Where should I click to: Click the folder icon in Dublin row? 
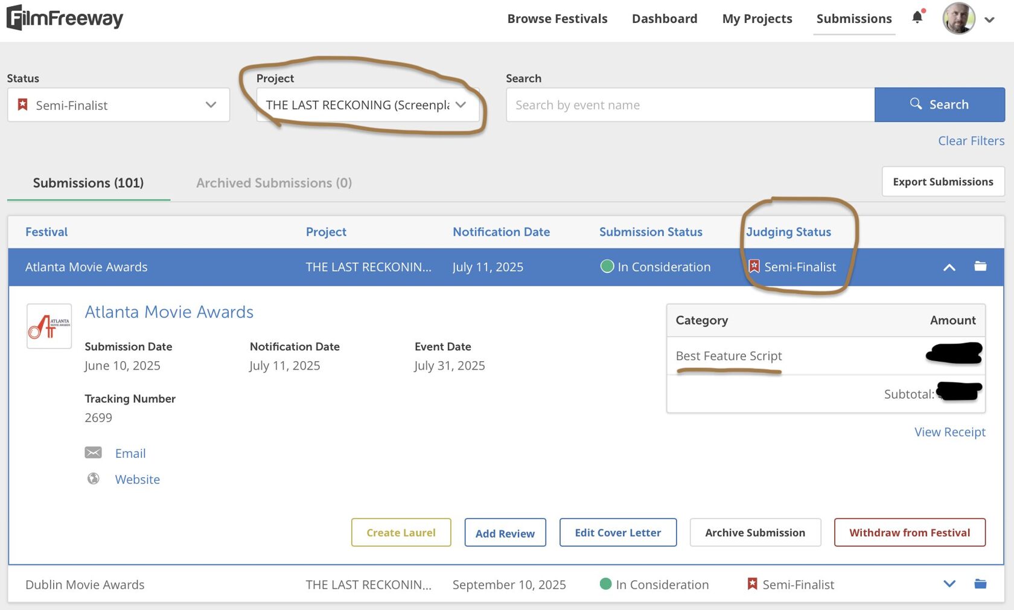pos(980,584)
